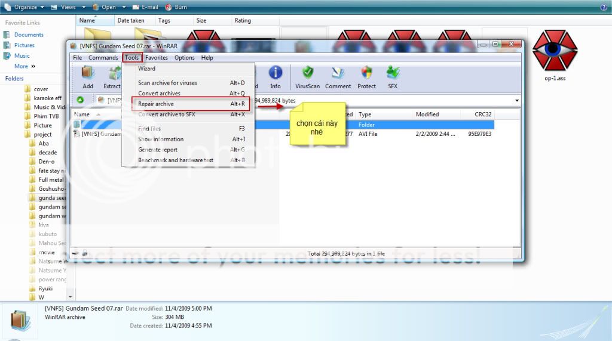Click the Extract To toolbar icon
Viewport: 612px width, 341px height.
pos(112,76)
